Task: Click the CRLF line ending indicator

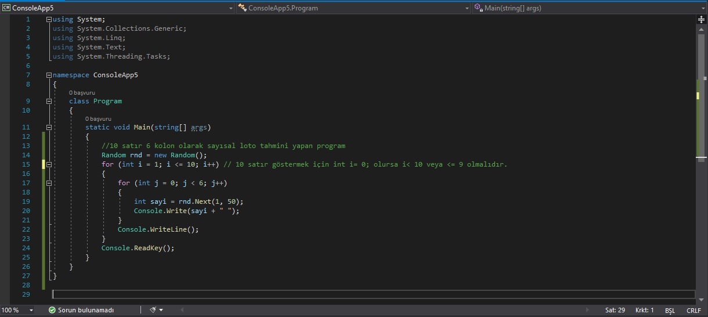Action: pos(693,311)
